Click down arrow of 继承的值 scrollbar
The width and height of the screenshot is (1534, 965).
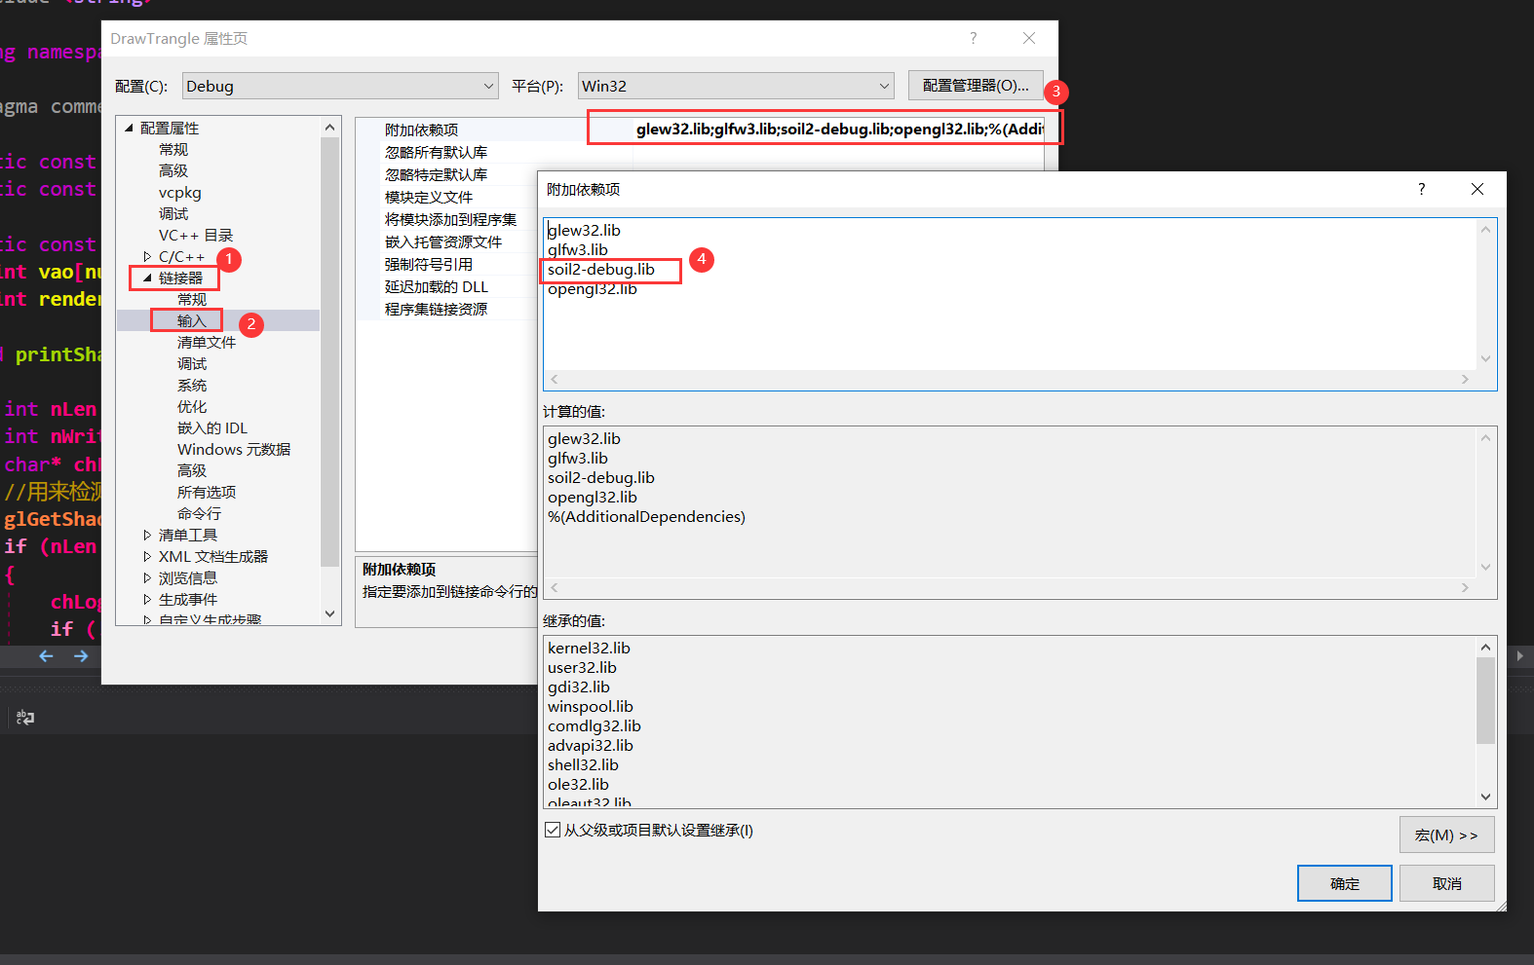tap(1485, 797)
